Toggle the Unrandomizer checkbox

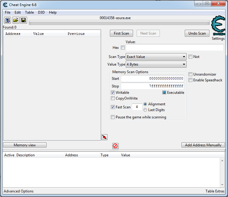[x=190, y=74]
